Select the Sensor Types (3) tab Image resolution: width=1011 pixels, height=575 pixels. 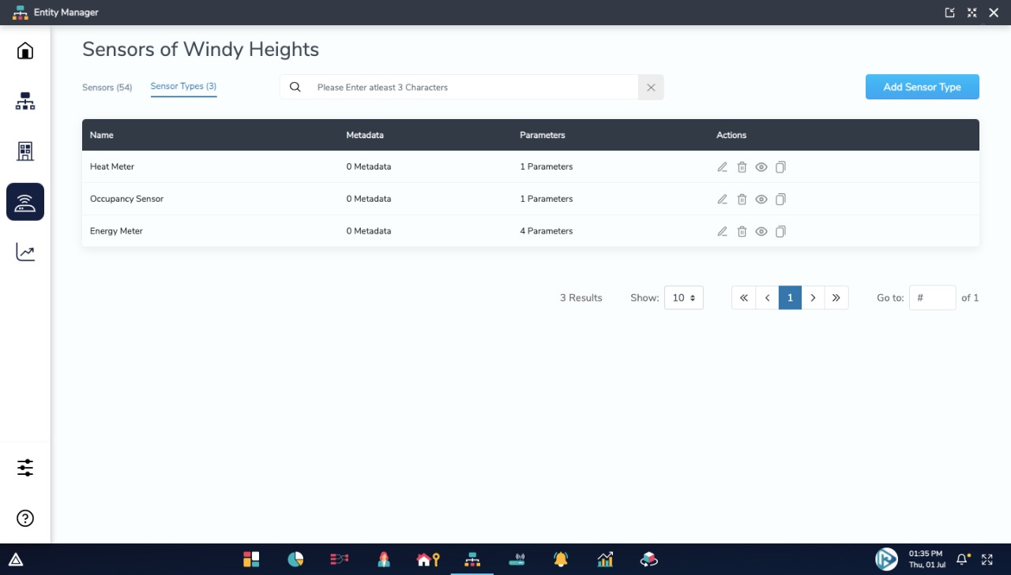point(183,87)
